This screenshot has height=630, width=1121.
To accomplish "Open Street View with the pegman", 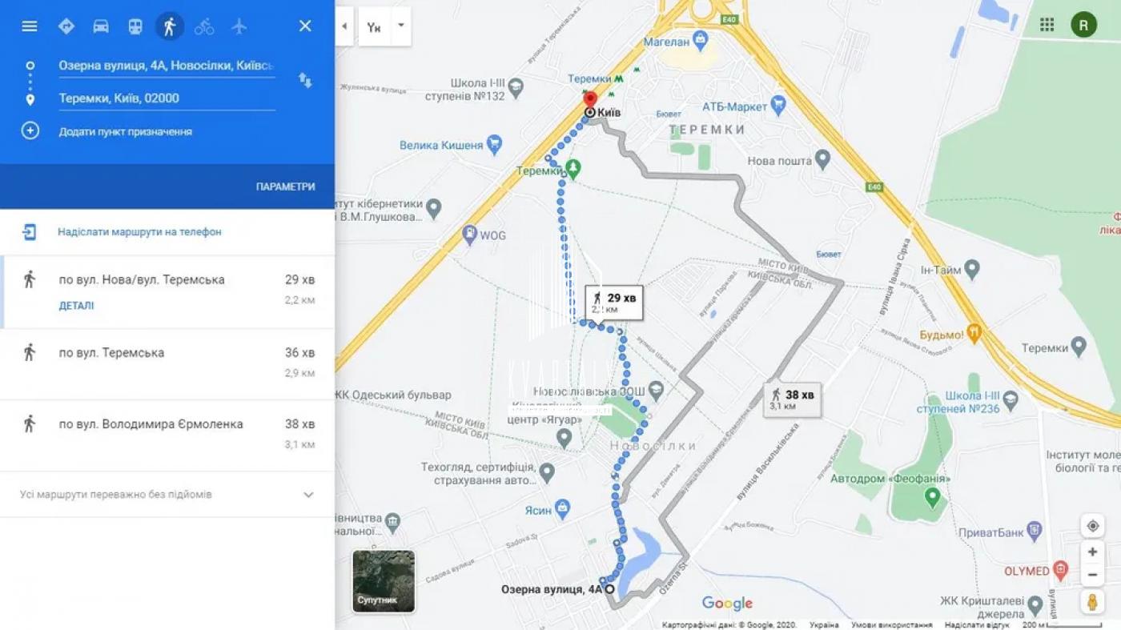I will (x=1092, y=601).
